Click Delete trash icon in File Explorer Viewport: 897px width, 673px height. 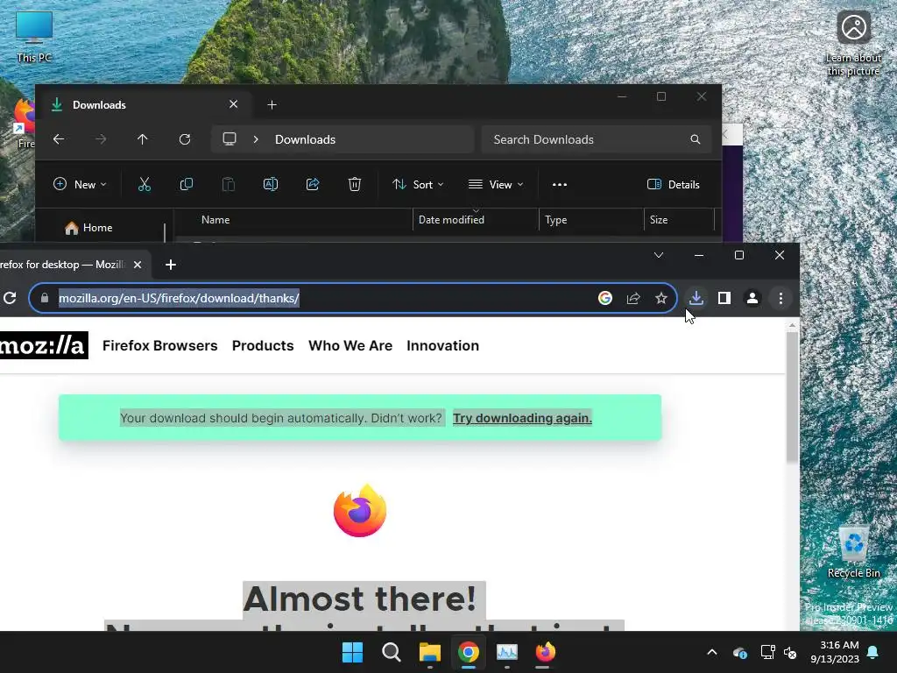pos(355,184)
